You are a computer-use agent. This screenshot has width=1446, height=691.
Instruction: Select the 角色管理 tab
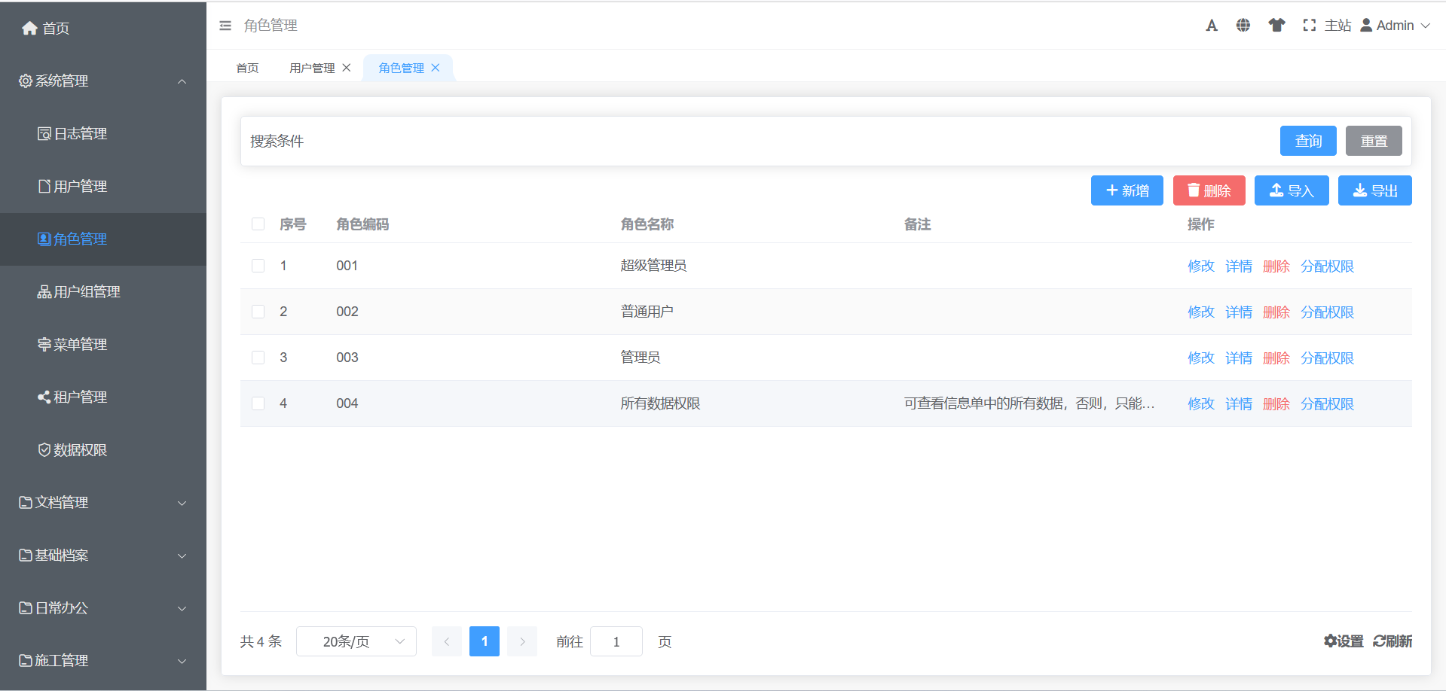pyautogui.click(x=401, y=68)
